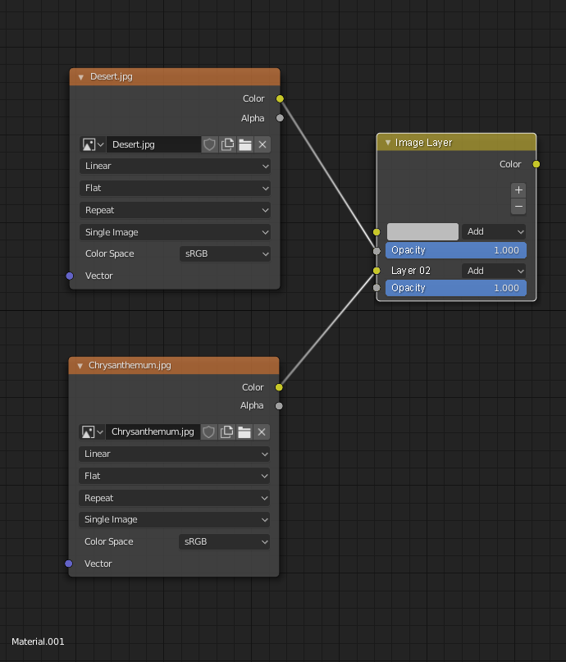This screenshot has width=566, height=662.
Task: Open Linear interpolation dropdown in Chrysanthemum.jpg node
Action: (175, 454)
